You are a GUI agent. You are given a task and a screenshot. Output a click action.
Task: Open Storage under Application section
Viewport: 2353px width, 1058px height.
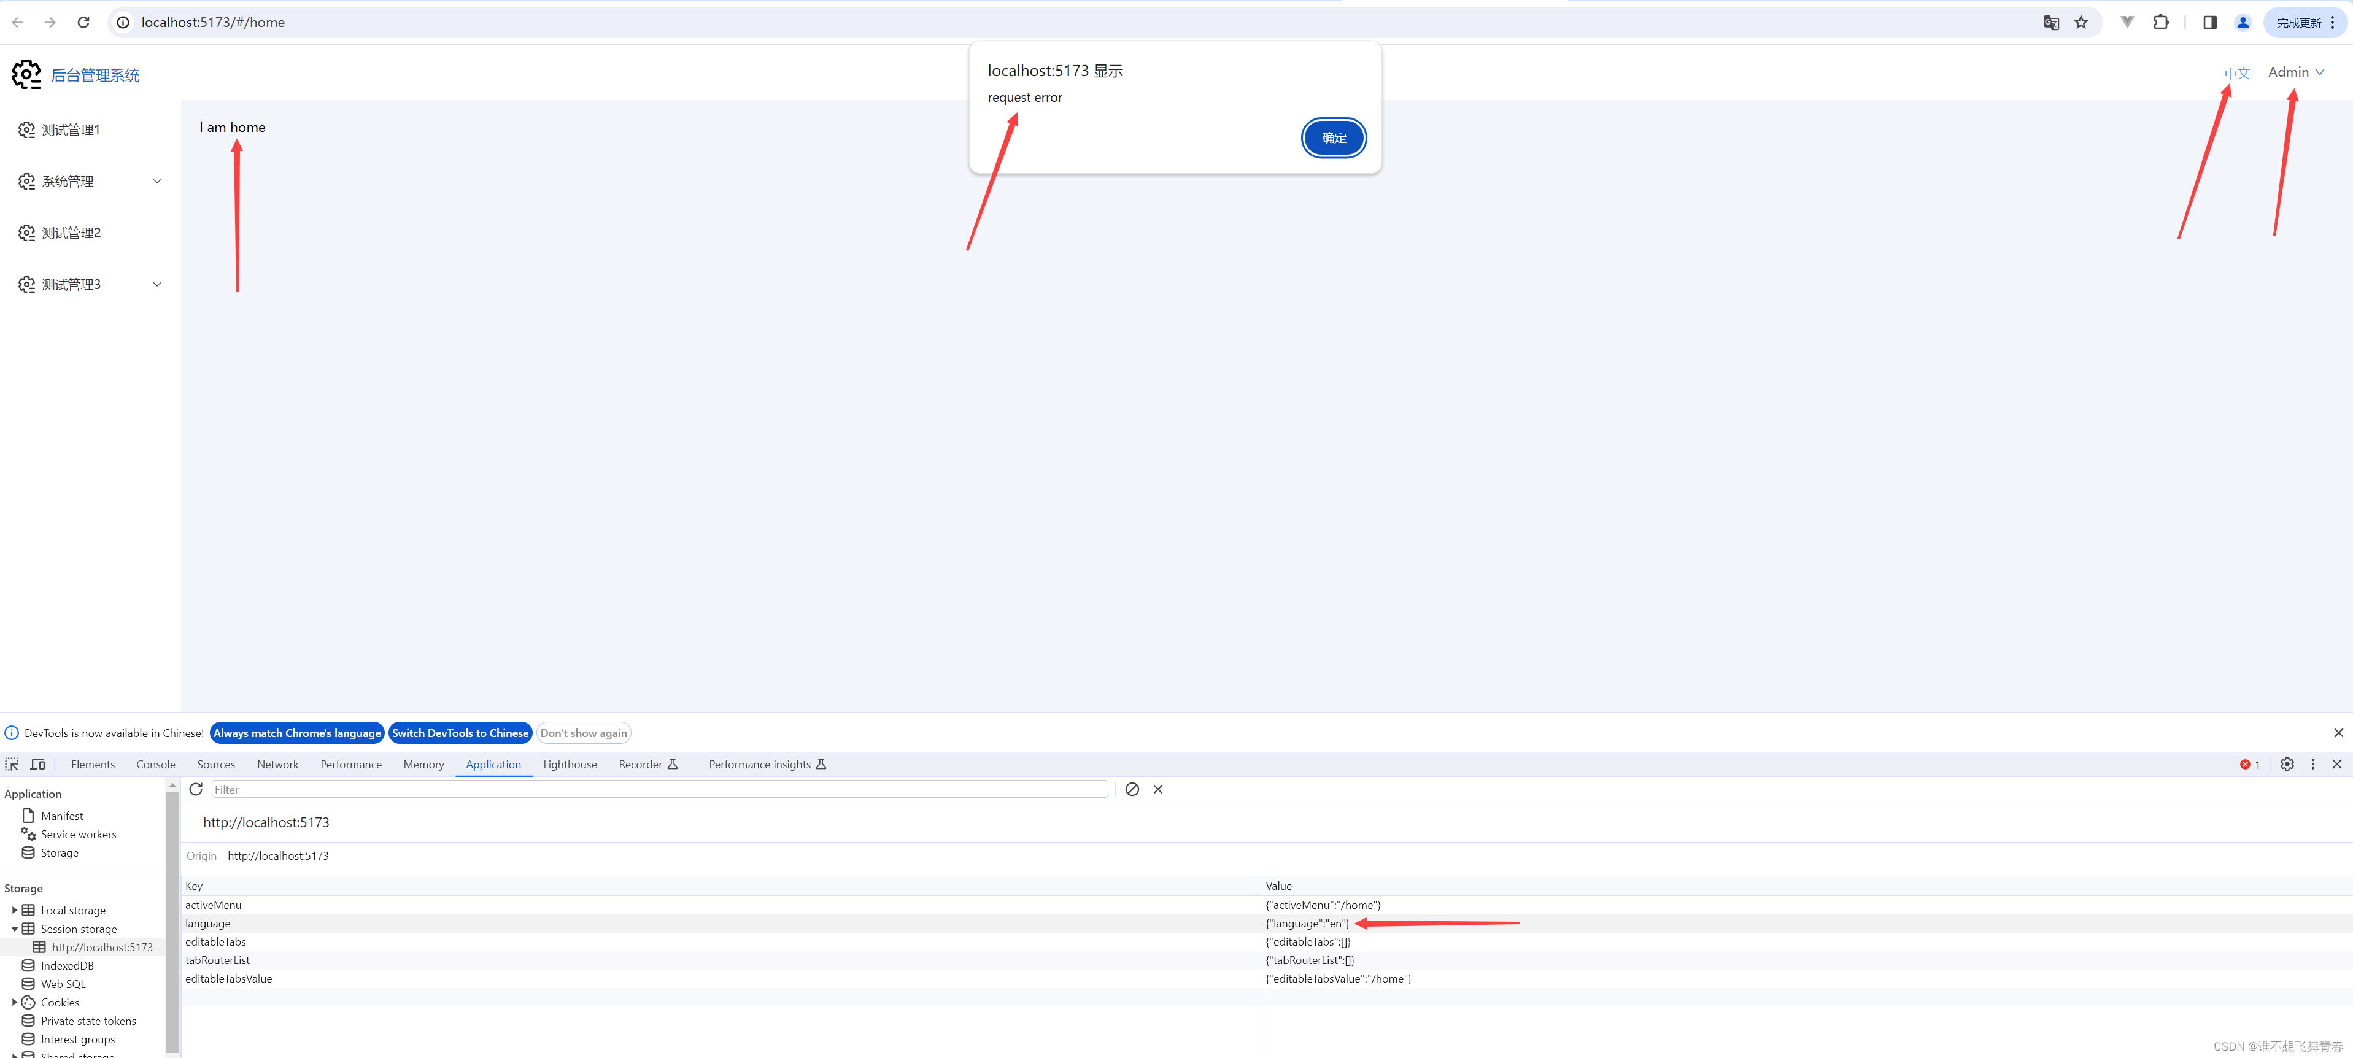pyautogui.click(x=60, y=852)
